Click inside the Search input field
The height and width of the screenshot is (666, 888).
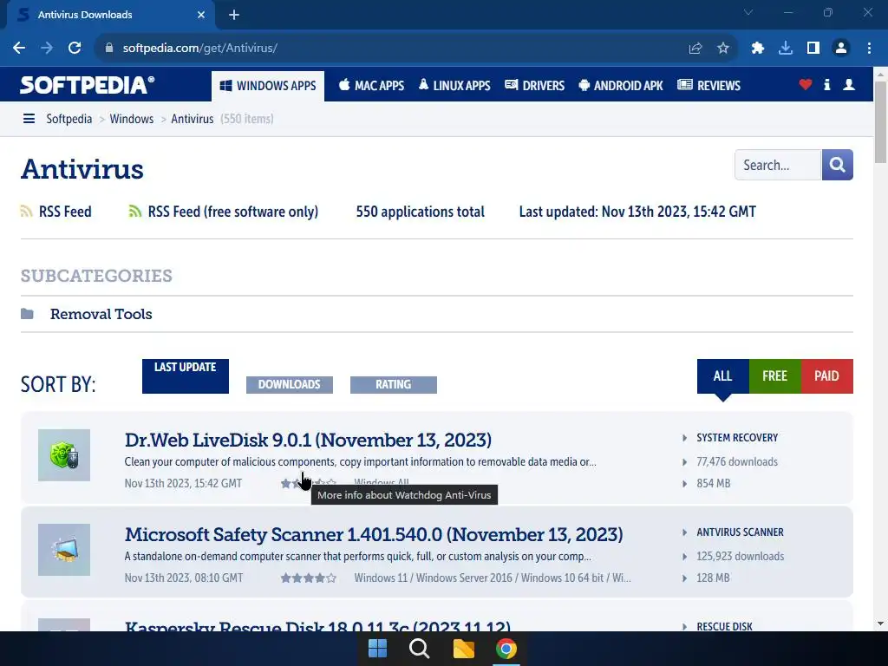pyautogui.click(x=778, y=165)
